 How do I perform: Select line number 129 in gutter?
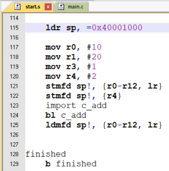14,164
